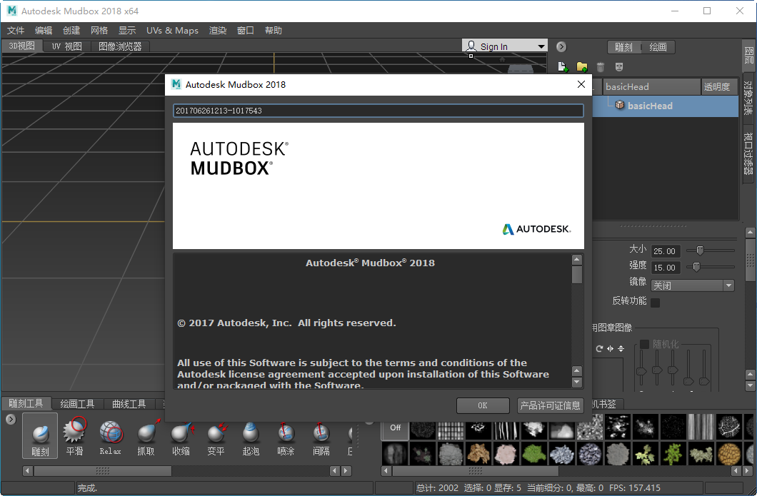Enable the 反转功能 checkbox
The image size is (757, 496).
653,301
